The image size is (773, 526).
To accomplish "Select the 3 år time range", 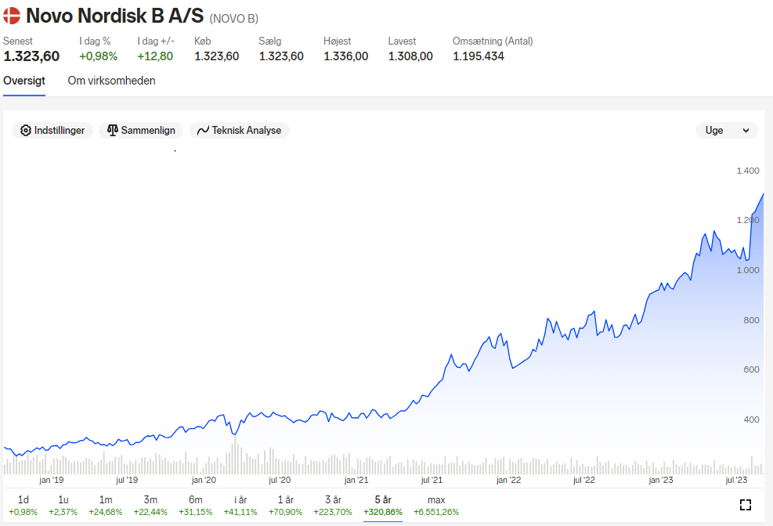I will [x=333, y=506].
